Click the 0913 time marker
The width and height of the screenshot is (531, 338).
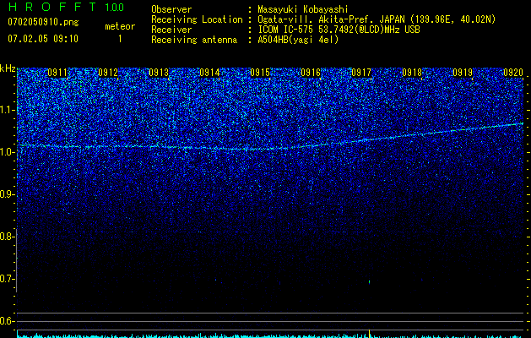tap(159, 73)
